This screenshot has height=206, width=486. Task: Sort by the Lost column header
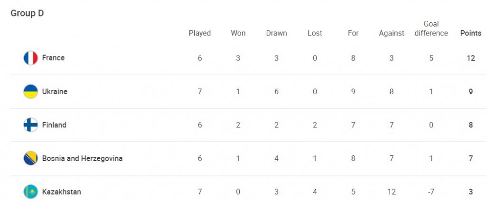click(315, 33)
